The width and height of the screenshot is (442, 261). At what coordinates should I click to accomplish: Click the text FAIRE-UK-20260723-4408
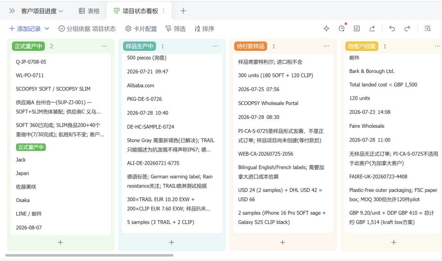[x=378, y=177]
